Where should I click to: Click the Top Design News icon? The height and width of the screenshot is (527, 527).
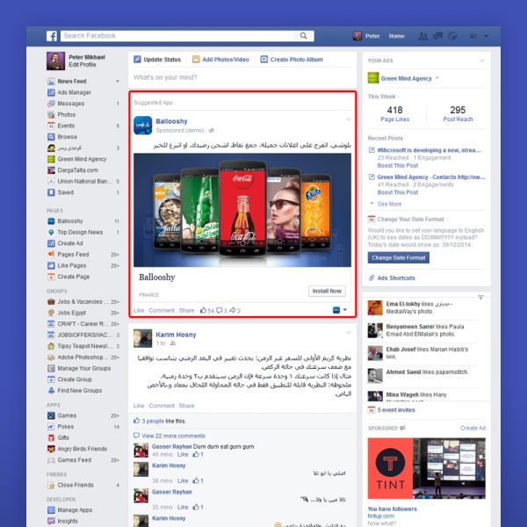[x=51, y=232]
